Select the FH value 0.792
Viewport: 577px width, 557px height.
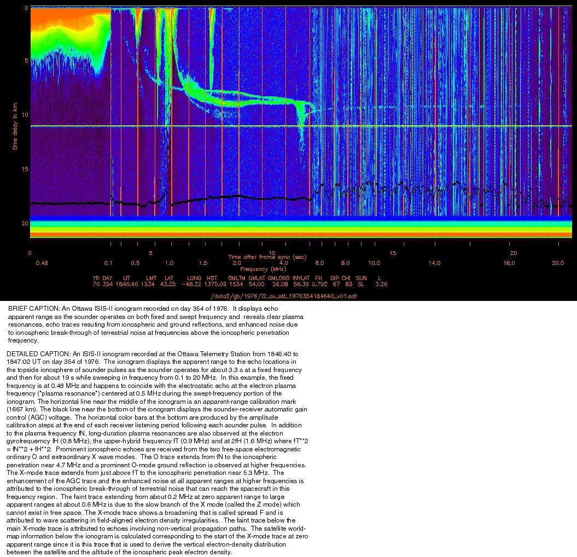tap(319, 284)
